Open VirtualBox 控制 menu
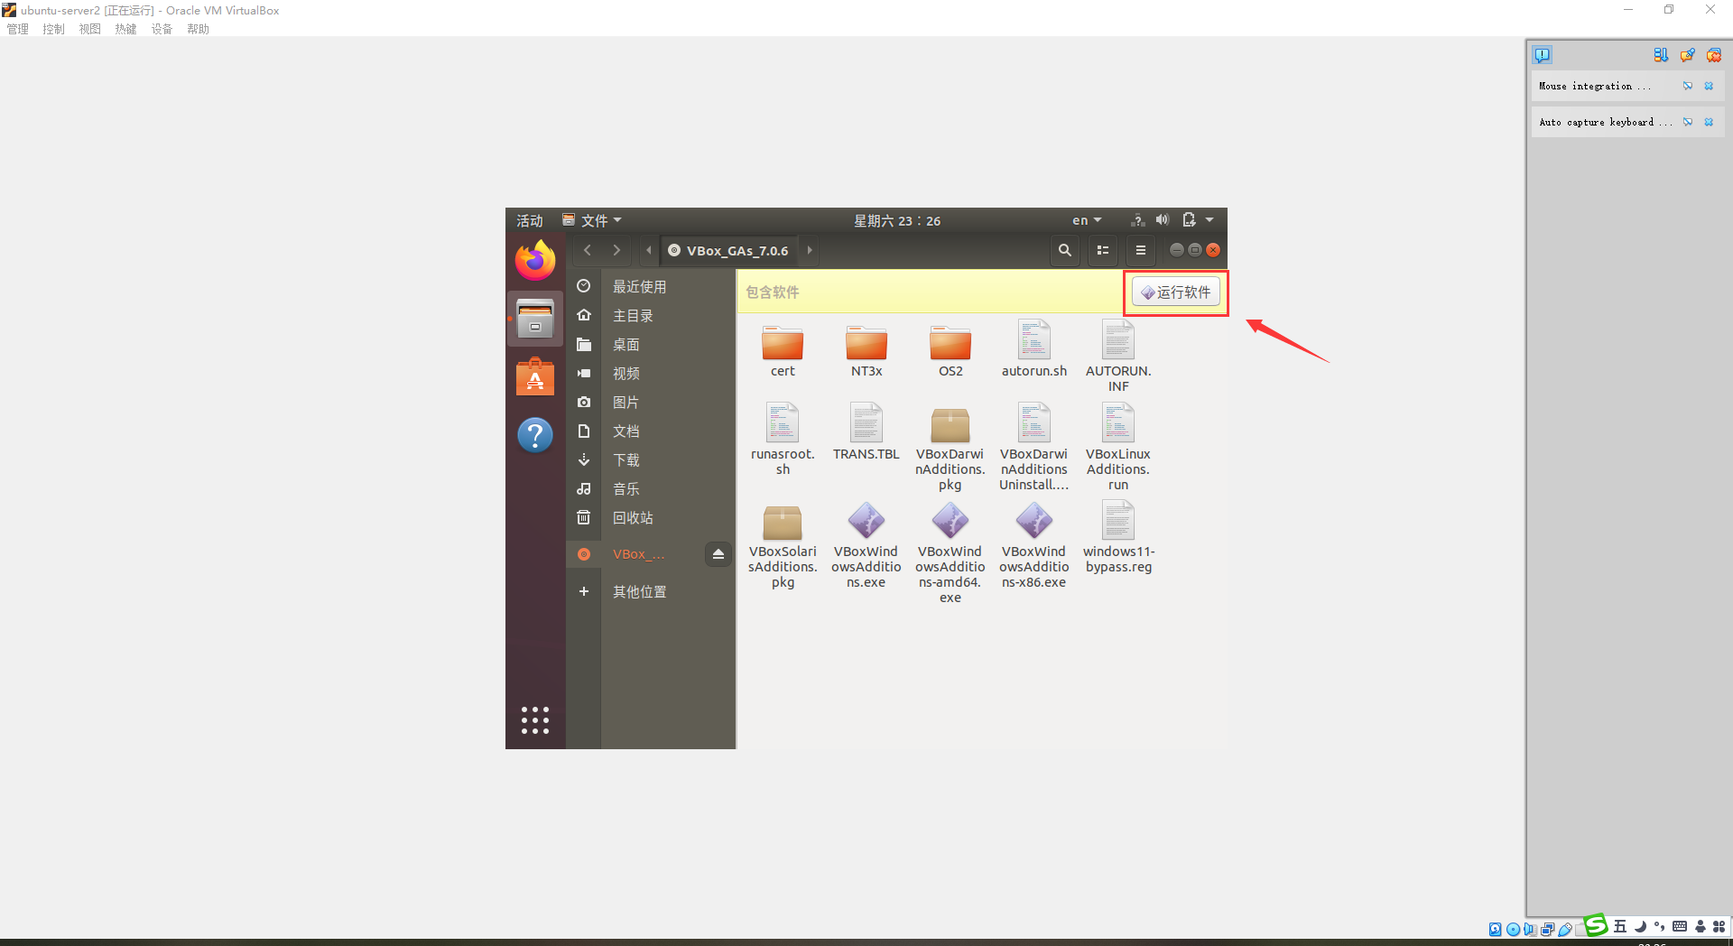Viewport: 1733px width, 946px height. coord(54,29)
